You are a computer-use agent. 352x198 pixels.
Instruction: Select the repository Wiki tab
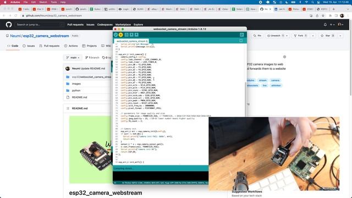click(x=106, y=46)
